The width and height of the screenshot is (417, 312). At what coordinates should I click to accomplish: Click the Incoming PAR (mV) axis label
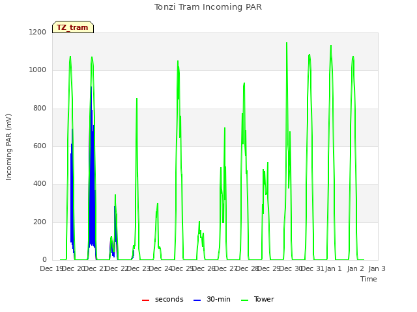8,147
